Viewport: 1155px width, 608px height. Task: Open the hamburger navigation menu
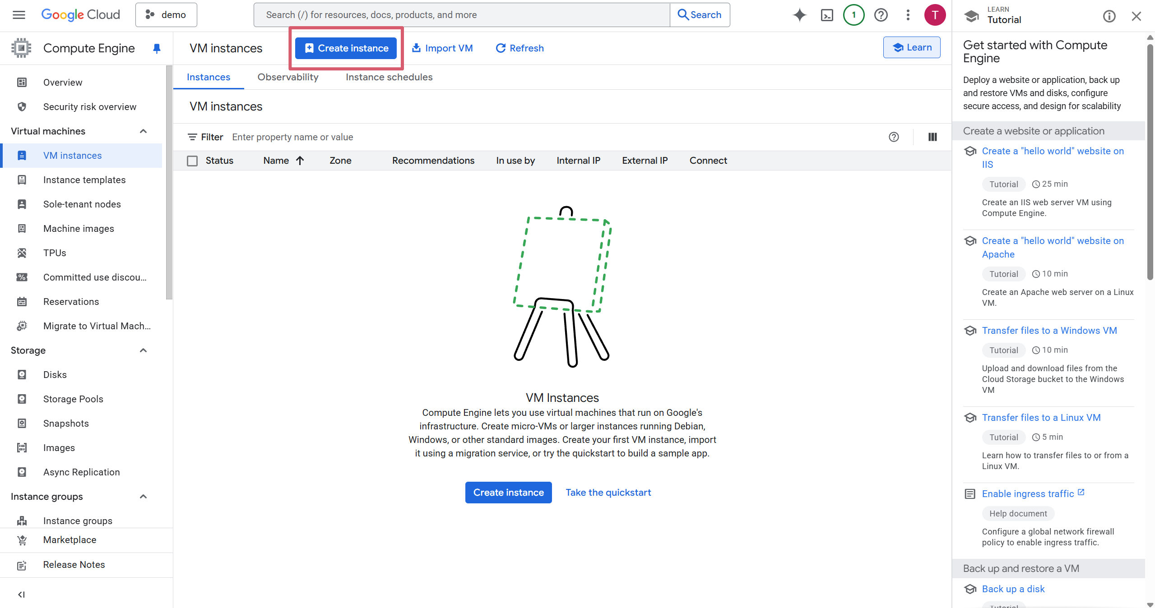[x=19, y=15]
